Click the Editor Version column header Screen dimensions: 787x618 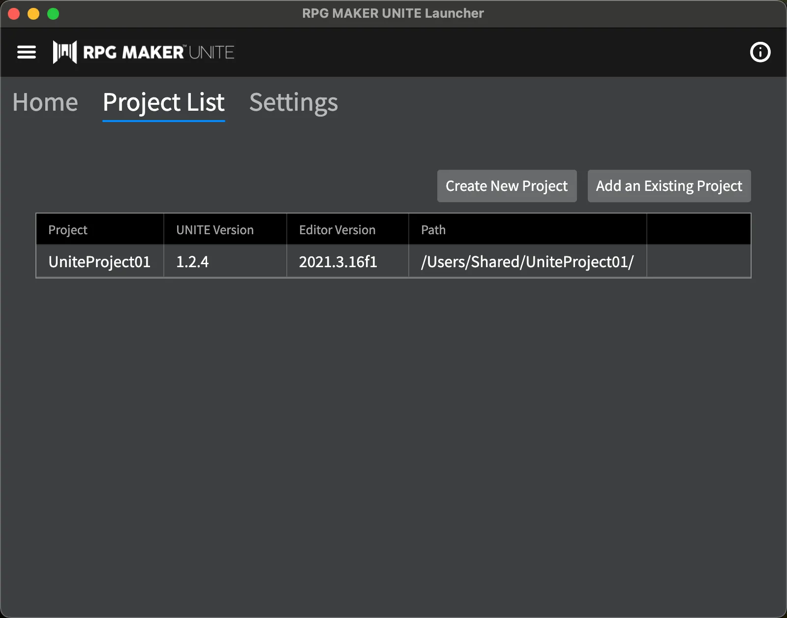tap(337, 230)
